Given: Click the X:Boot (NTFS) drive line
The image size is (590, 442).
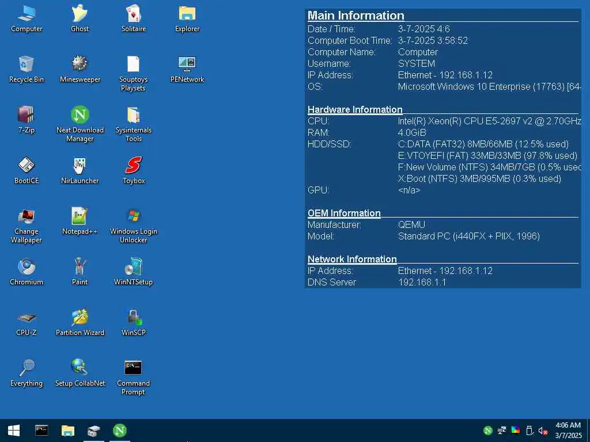Looking at the screenshot, I should tap(479, 178).
